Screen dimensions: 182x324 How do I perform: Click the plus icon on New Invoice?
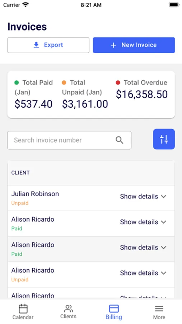click(x=113, y=45)
